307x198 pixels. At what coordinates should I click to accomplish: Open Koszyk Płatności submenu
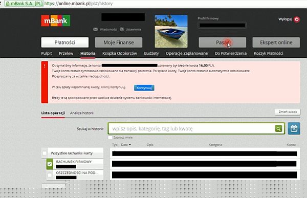click(269, 53)
